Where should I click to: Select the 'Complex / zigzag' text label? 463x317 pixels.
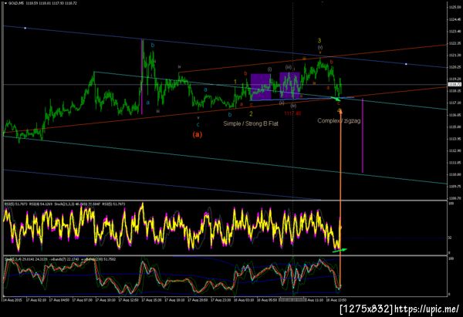339,121
